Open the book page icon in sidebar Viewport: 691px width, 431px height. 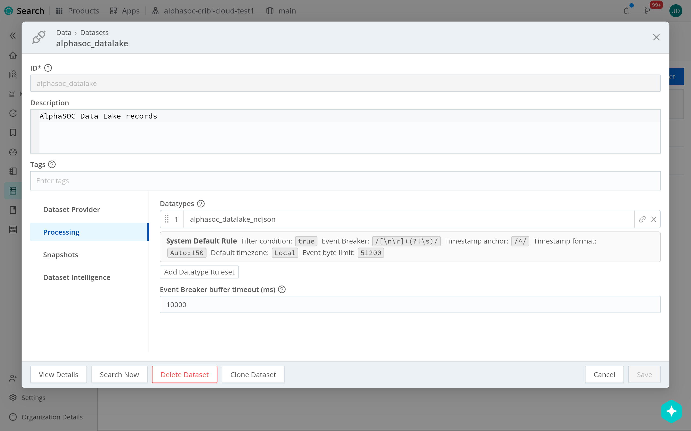(x=13, y=210)
